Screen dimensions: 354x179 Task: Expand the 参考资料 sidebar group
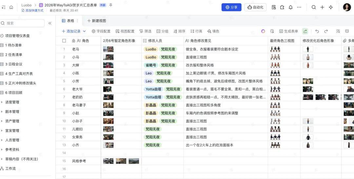(2, 150)
